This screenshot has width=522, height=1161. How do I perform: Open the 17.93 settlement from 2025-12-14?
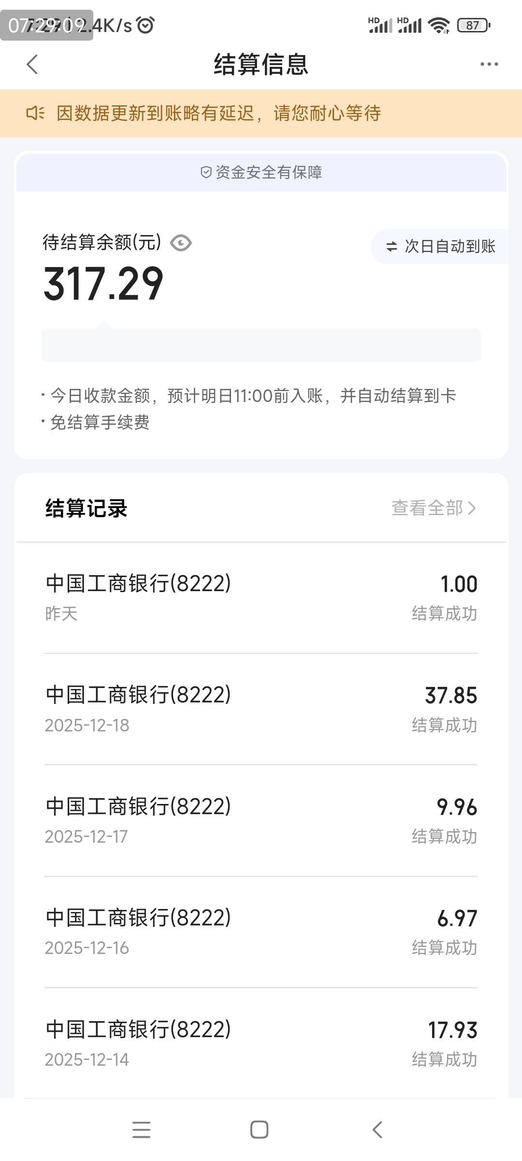[x=261, y=1043]
